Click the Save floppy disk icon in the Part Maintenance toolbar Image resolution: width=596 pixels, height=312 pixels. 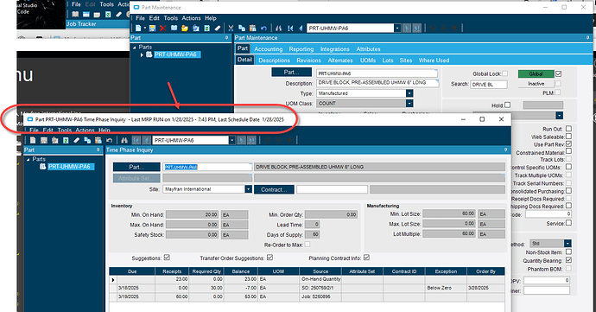[x=152, y=29]
